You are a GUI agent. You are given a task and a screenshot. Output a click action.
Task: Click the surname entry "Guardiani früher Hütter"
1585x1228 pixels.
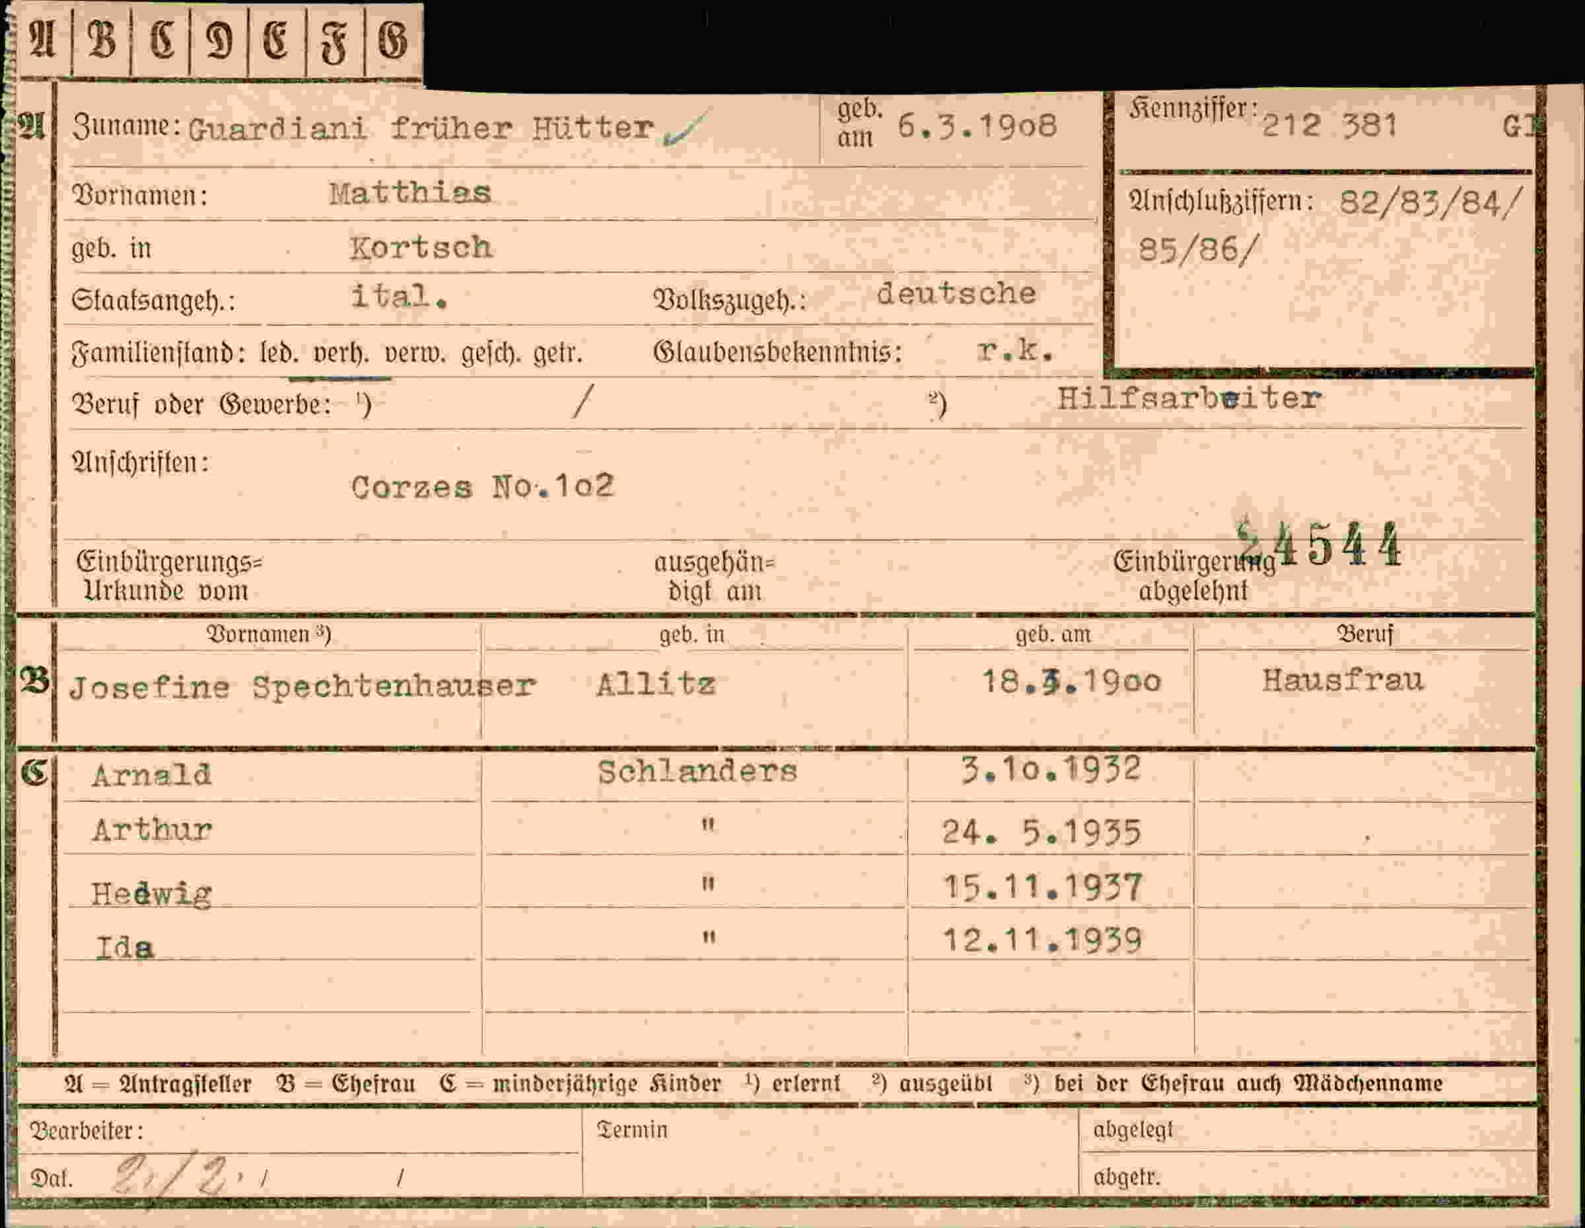(421, 129)
